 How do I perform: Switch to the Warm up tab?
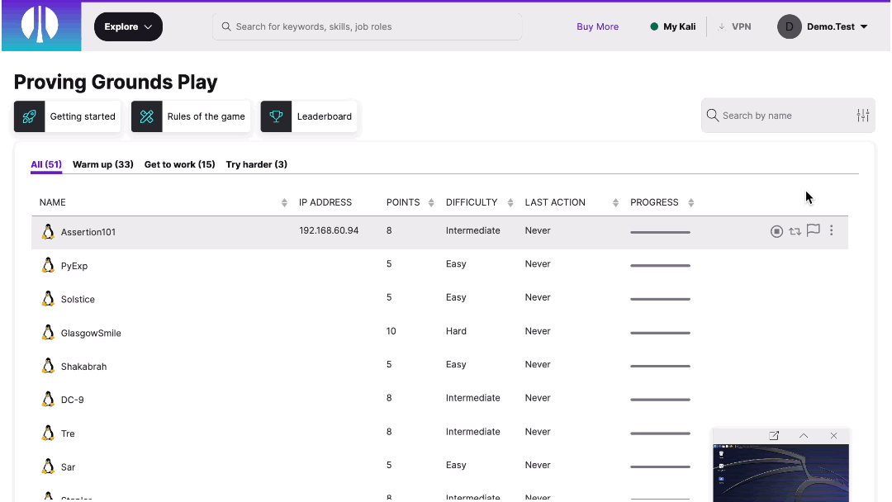(102, 164)
